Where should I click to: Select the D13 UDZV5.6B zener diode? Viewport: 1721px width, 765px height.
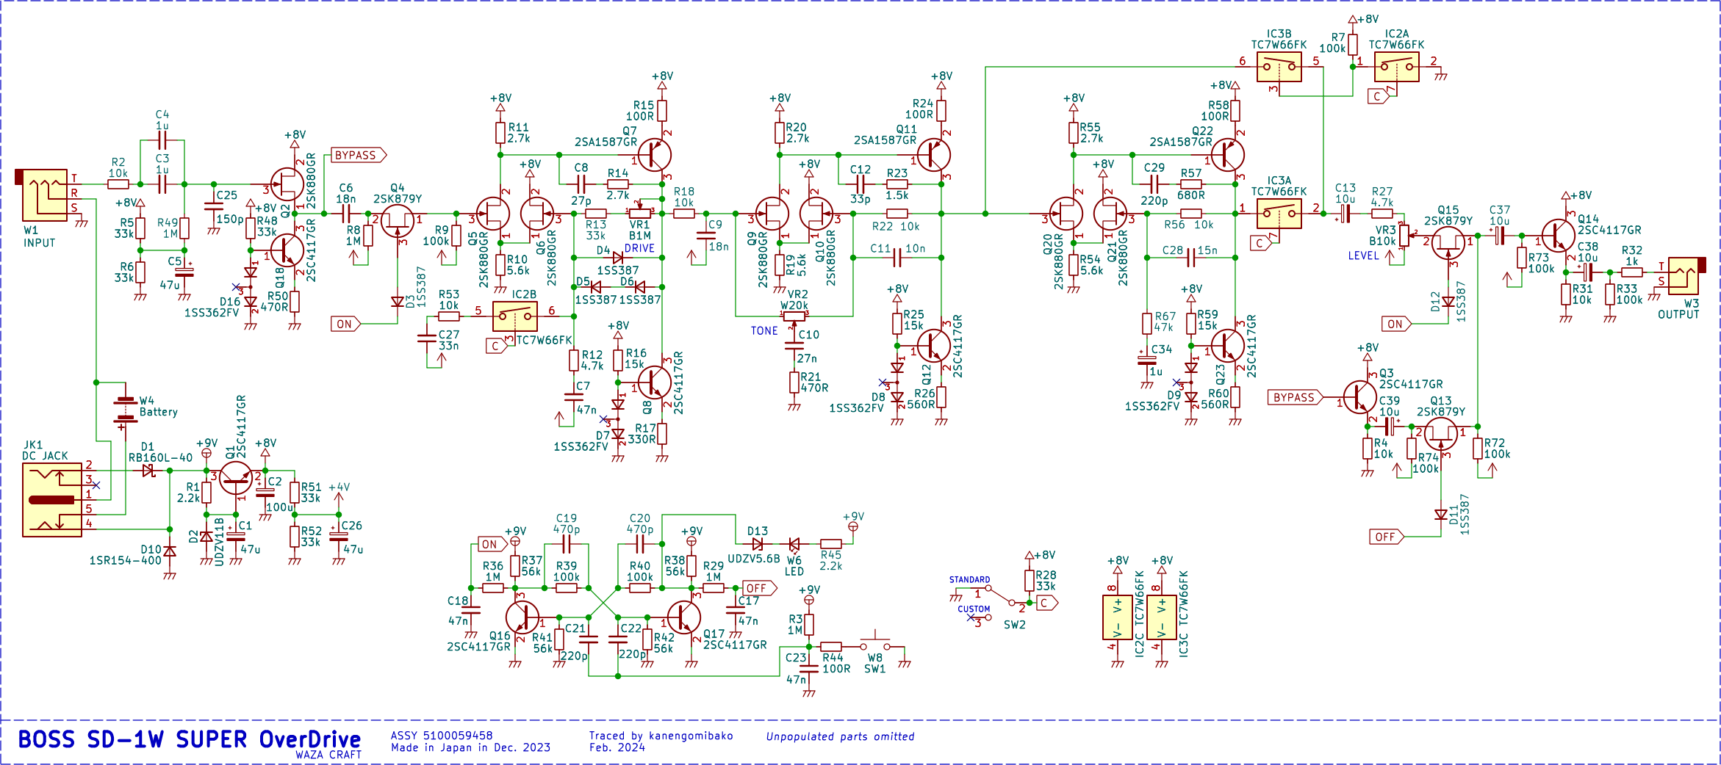(758, 544)
